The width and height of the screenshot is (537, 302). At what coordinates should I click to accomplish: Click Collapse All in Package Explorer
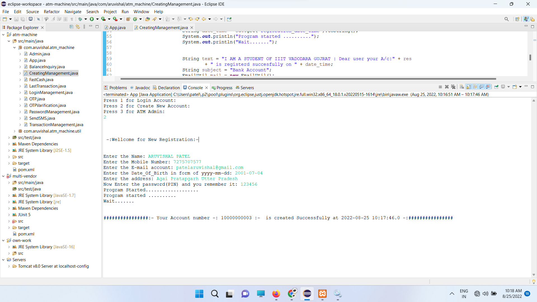71,27
